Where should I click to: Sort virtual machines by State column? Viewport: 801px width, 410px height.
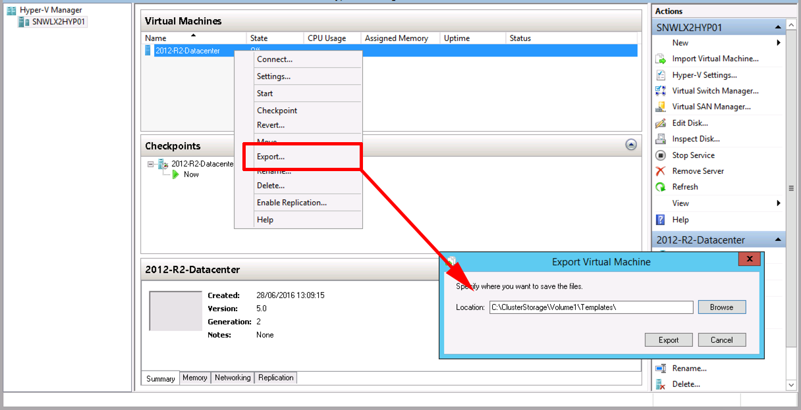pos(276,38)
